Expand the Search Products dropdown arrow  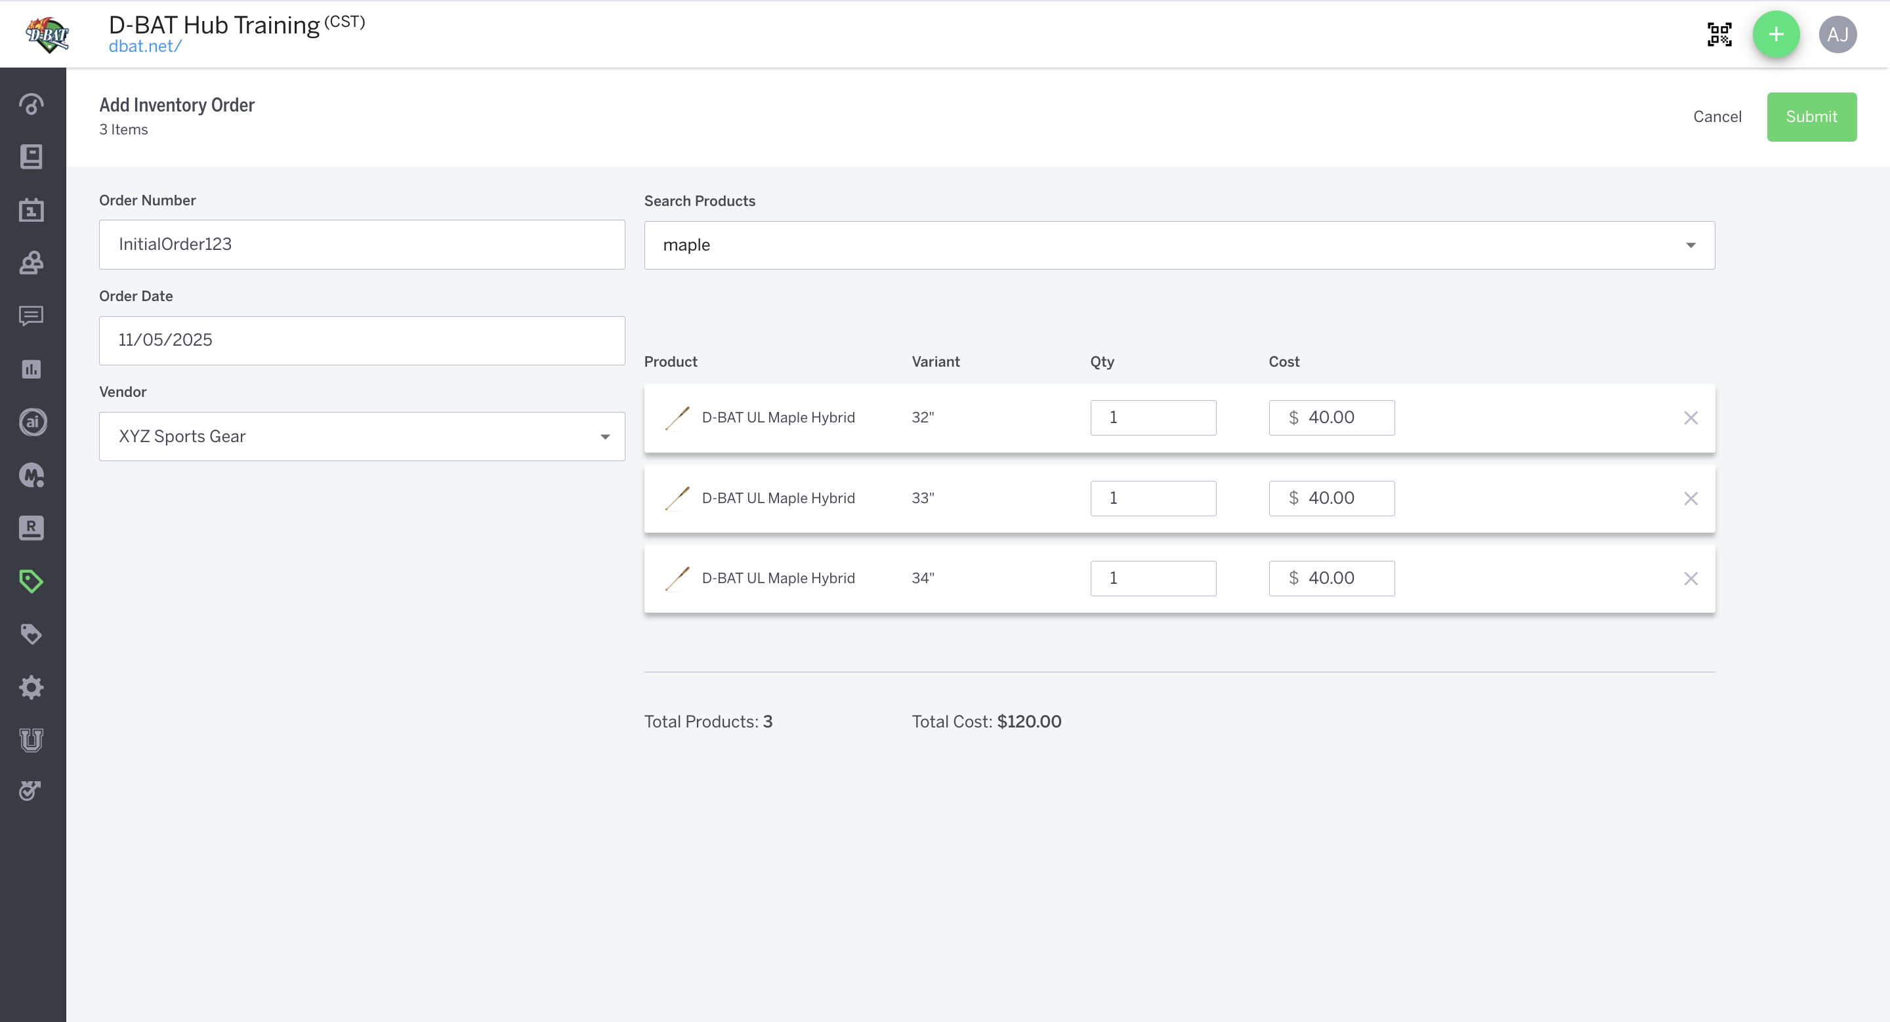pos(1690,245)
